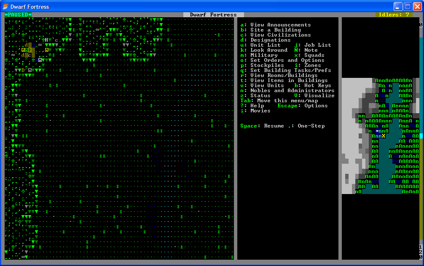
Task: Open the Status screen
Action: coord(255,96)
